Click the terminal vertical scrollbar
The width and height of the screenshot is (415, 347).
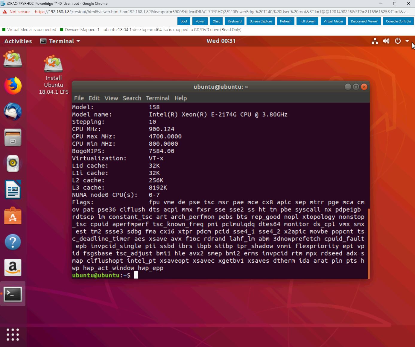(368, 243)
